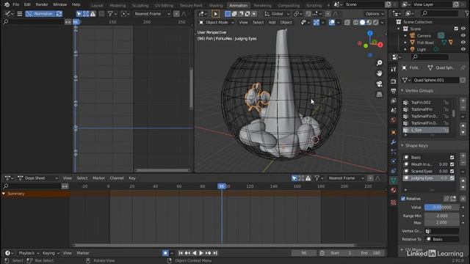Screen dimensions: 470x264
Task: Collapse the Summary row in Dope Sheet
Action: 4,194
